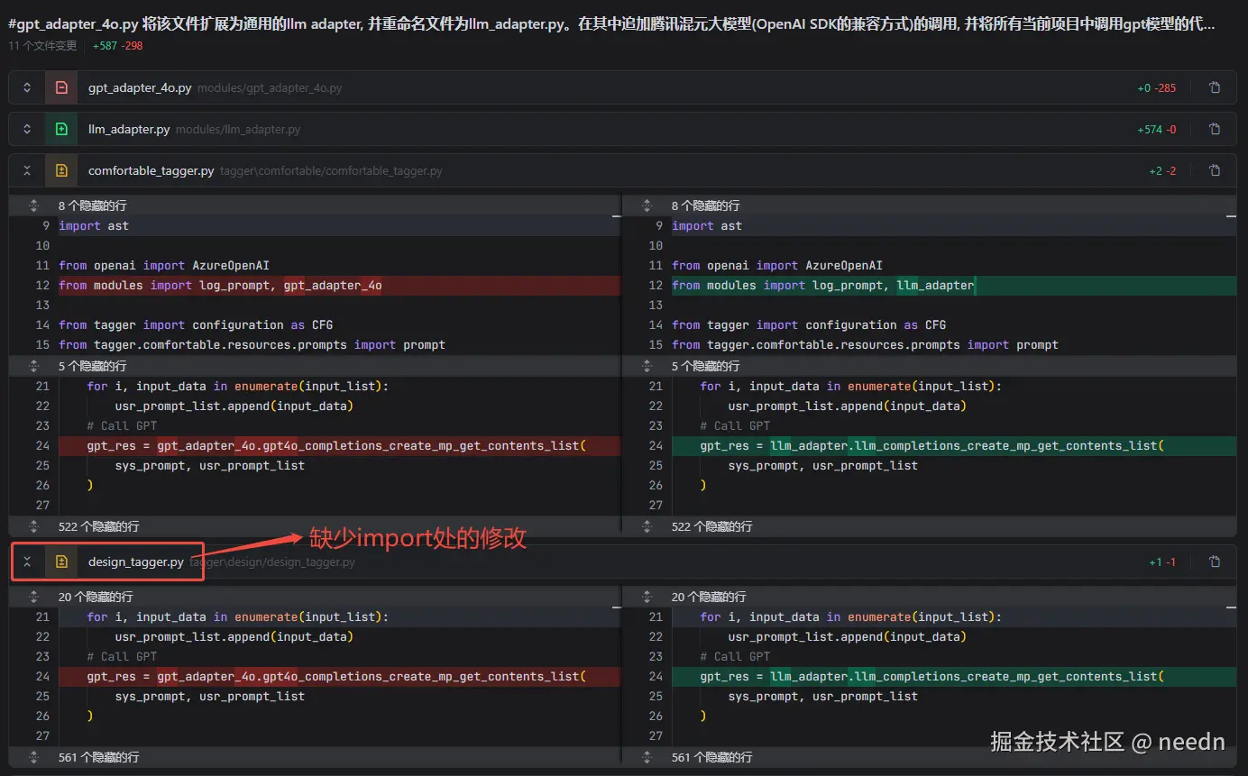This screenshot has width=1248, height=776.
Task: Expand the gpt_adapter_4o.py file diff
Action: [27, 88]
